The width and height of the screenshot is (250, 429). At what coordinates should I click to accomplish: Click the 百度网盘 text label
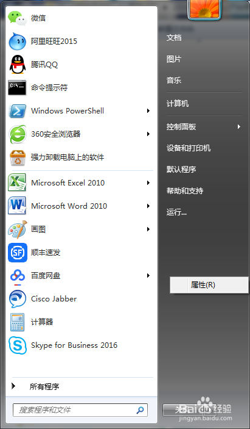point(46,275)
